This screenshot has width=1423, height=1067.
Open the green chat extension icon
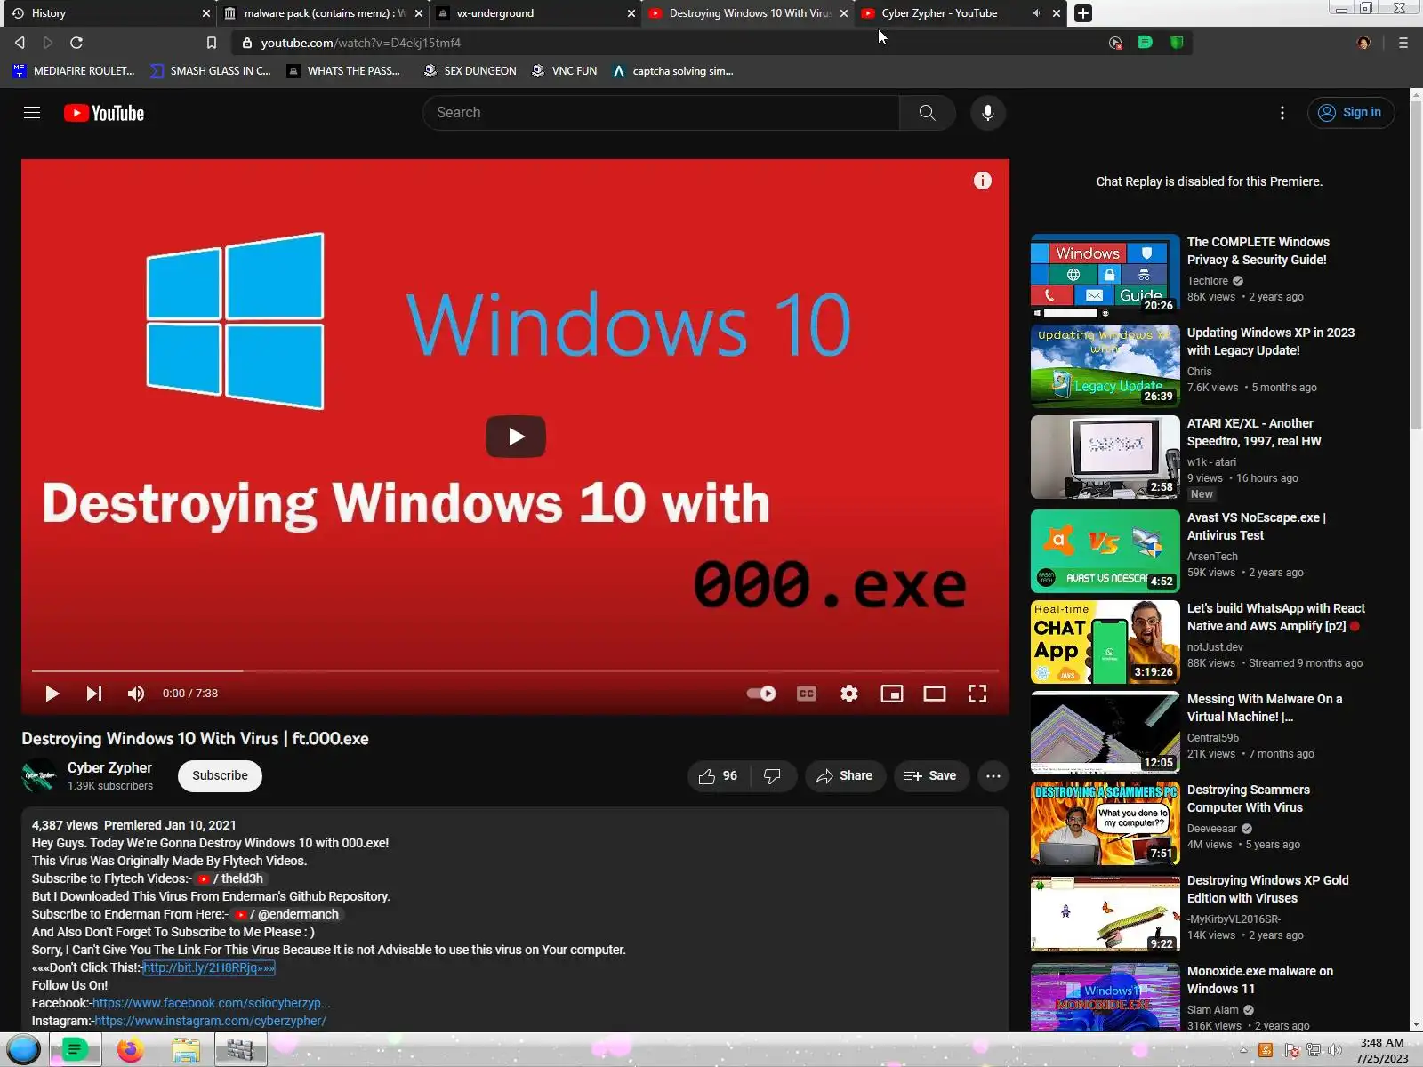(1146, 43)
